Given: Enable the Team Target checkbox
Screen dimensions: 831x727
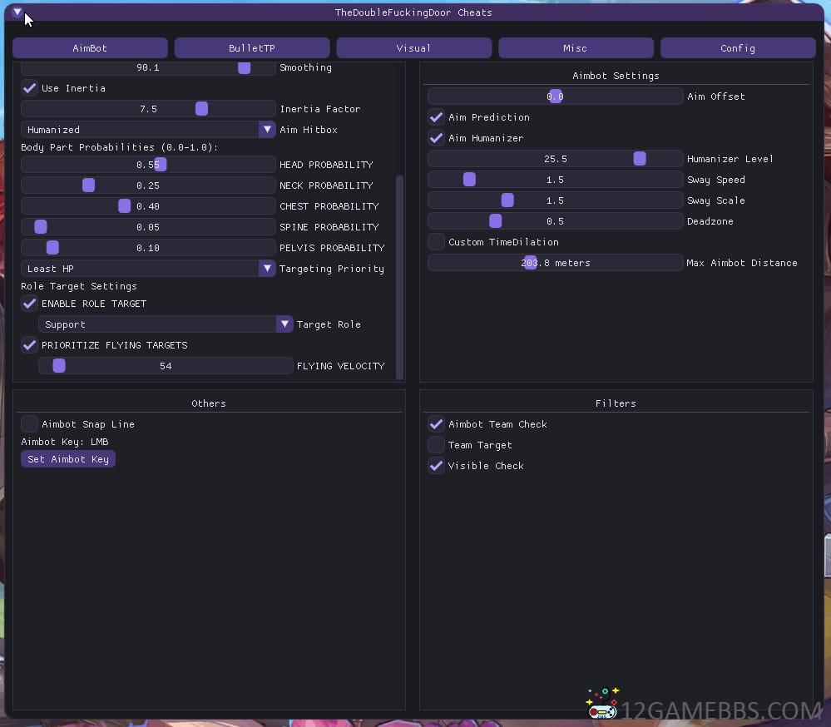Looking at the screenshot, I should tap(436, 444).
